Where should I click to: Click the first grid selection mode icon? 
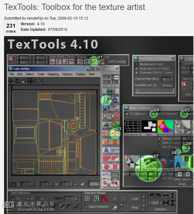[x=87, y=199]
